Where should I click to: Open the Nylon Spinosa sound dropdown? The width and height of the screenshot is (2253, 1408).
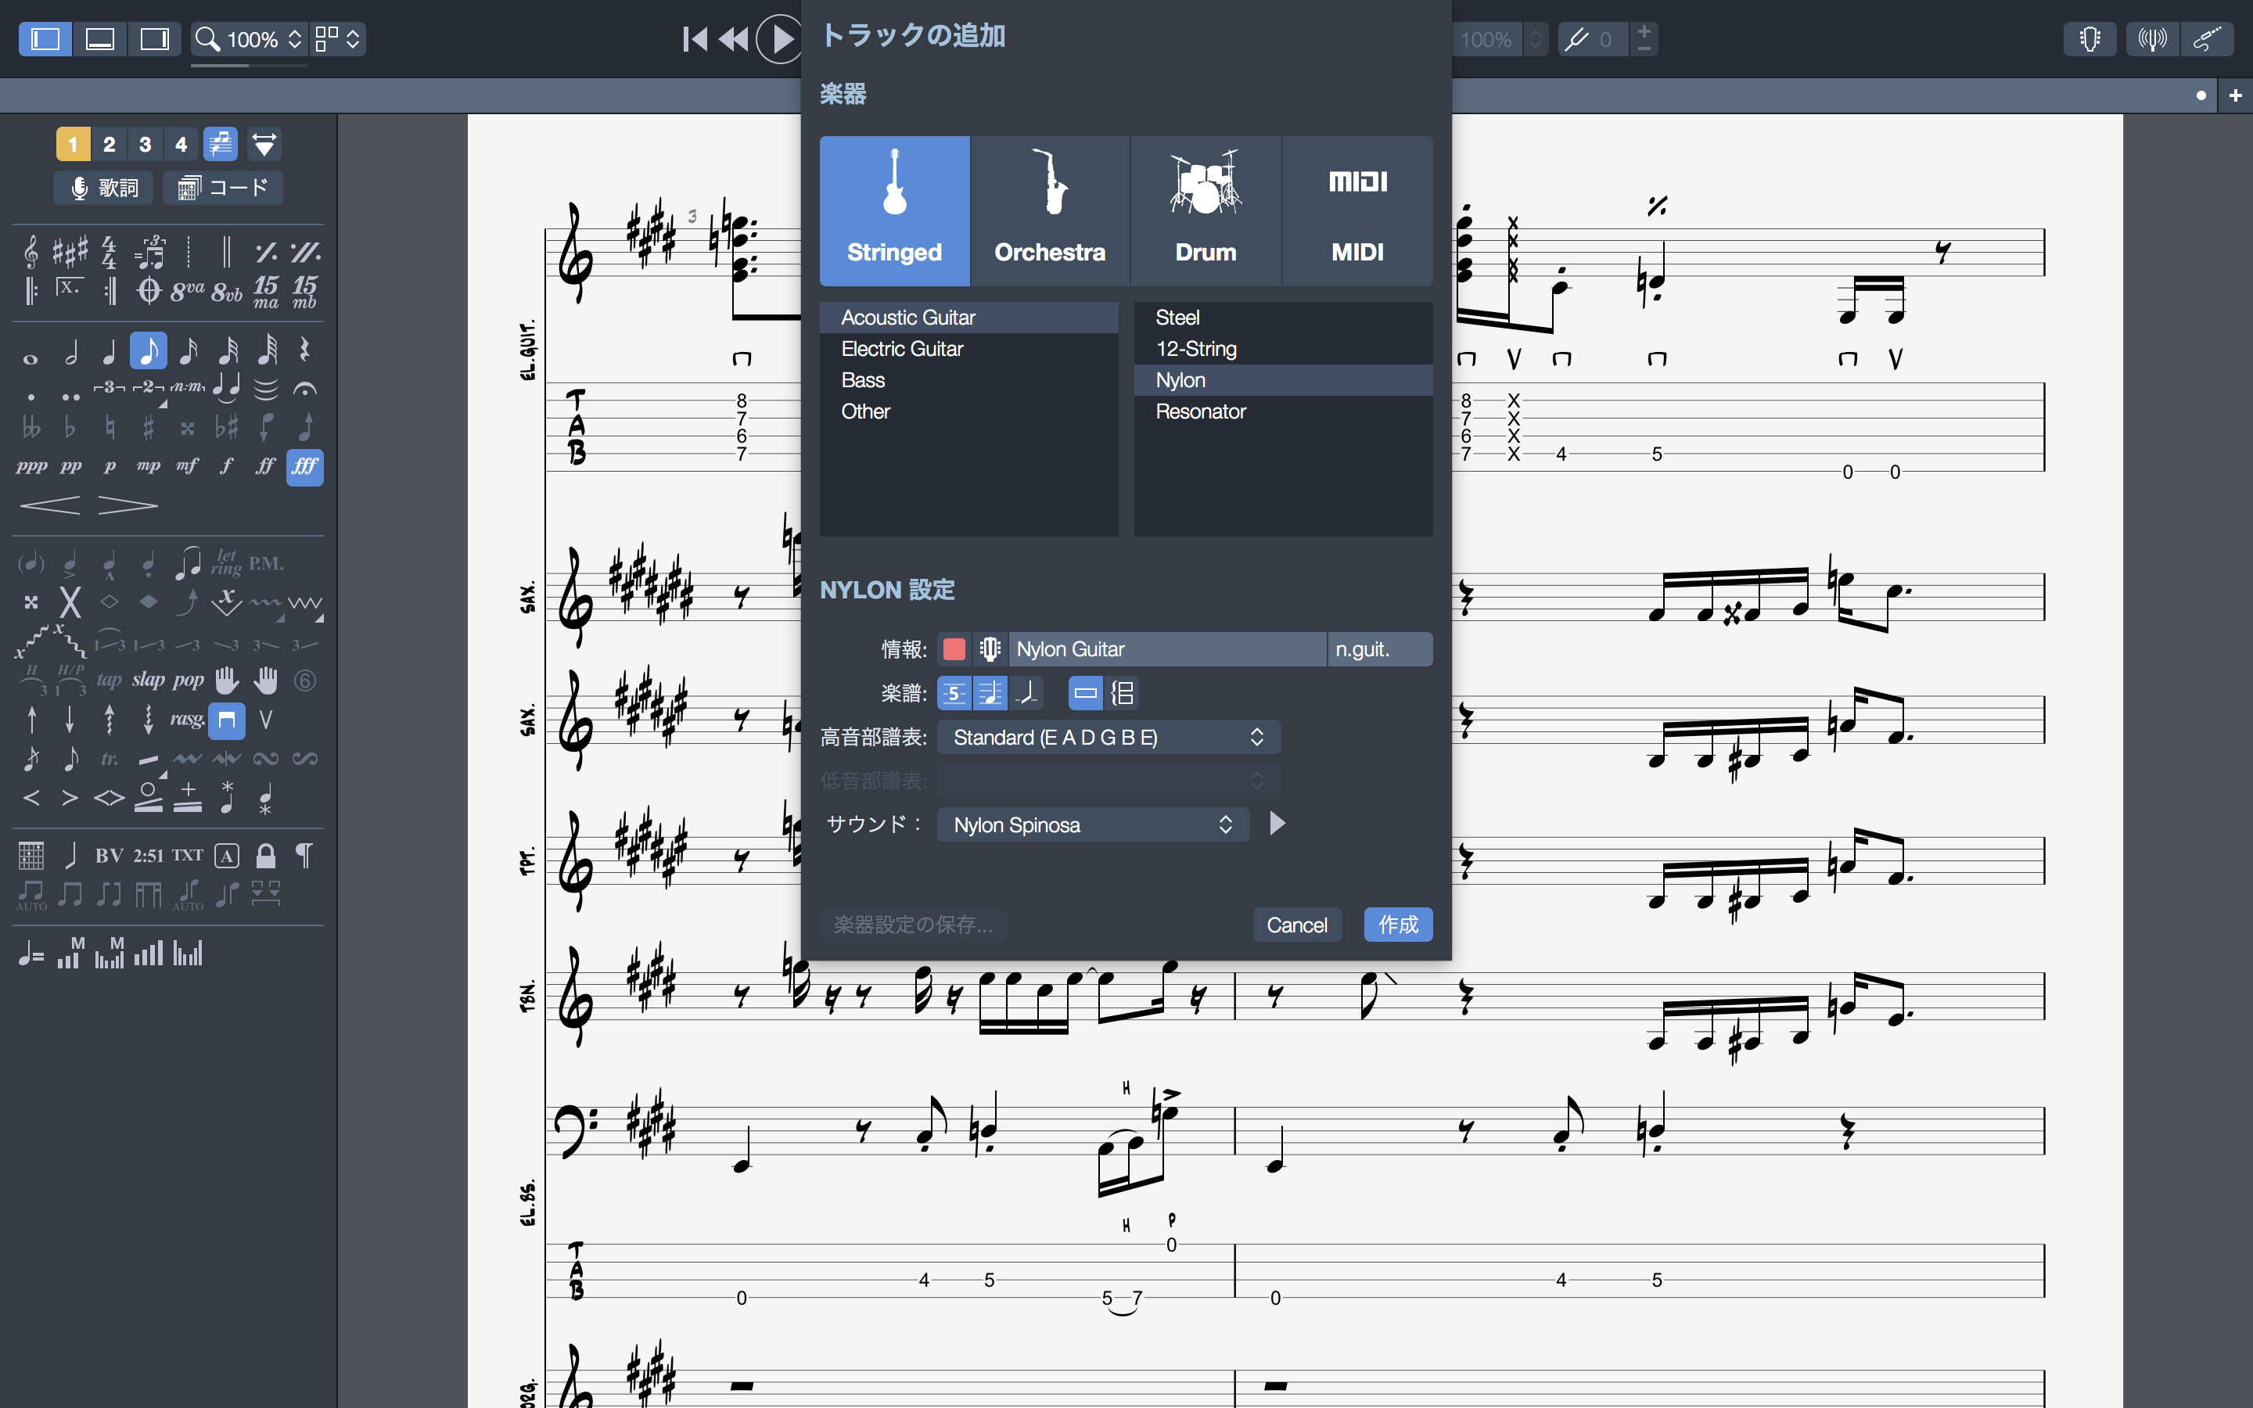point(1092,825)
